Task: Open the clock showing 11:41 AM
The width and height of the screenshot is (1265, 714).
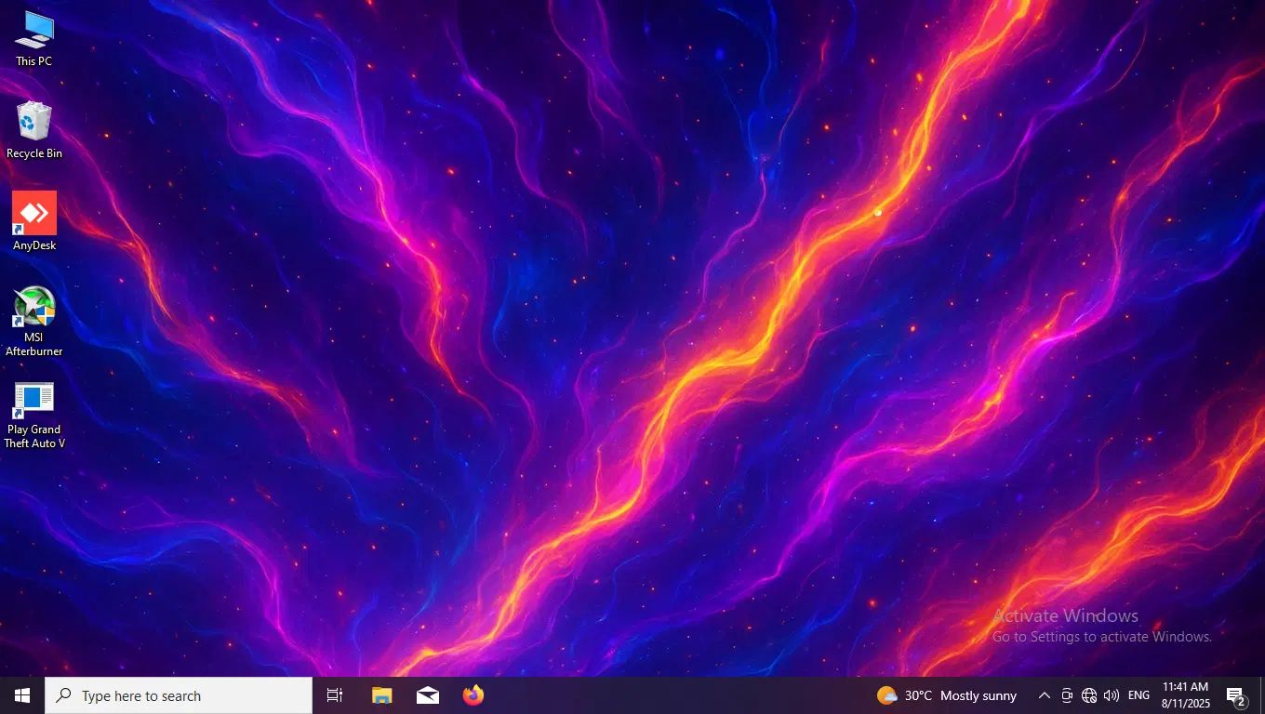Action: click(x=1185, y=695)
